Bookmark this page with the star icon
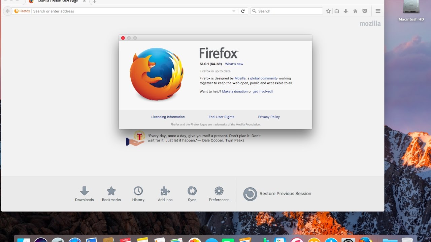 (x=328, y=11)
